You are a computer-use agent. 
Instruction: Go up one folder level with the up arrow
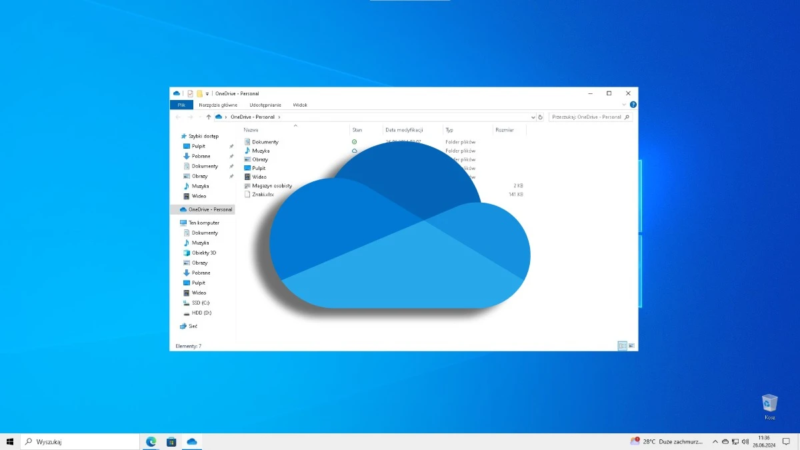coord(207,117)
